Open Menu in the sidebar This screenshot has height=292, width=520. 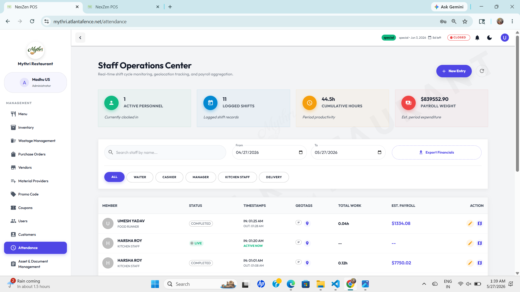[x=35, y=114]
